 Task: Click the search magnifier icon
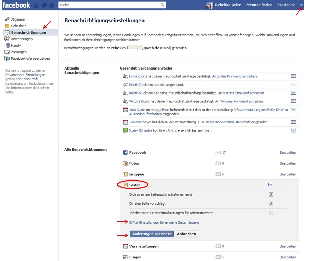(162, 5)
